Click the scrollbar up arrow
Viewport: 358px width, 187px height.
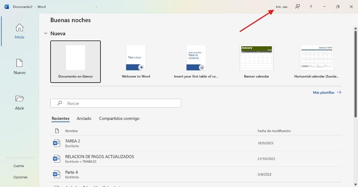click(x=355, y=28)
